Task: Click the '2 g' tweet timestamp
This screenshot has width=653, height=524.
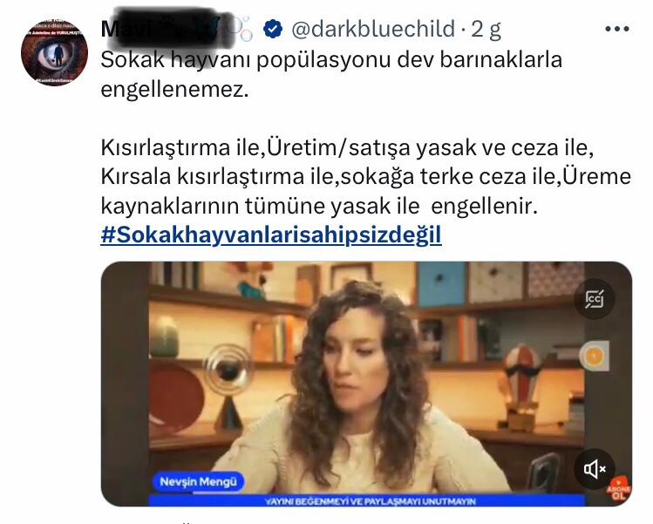Action: 486,30
